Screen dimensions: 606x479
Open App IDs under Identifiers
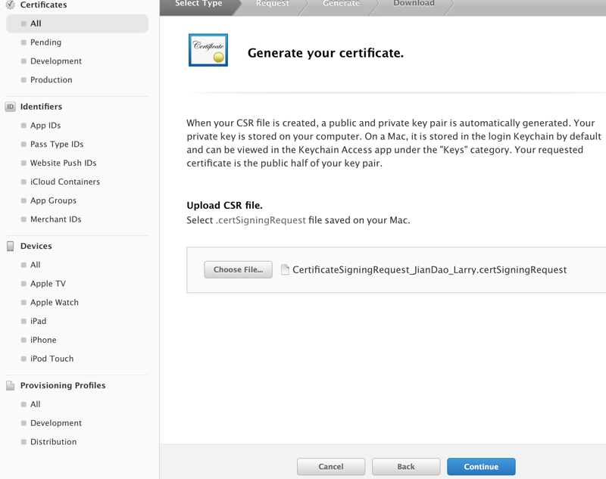click(x=45, y=126)
